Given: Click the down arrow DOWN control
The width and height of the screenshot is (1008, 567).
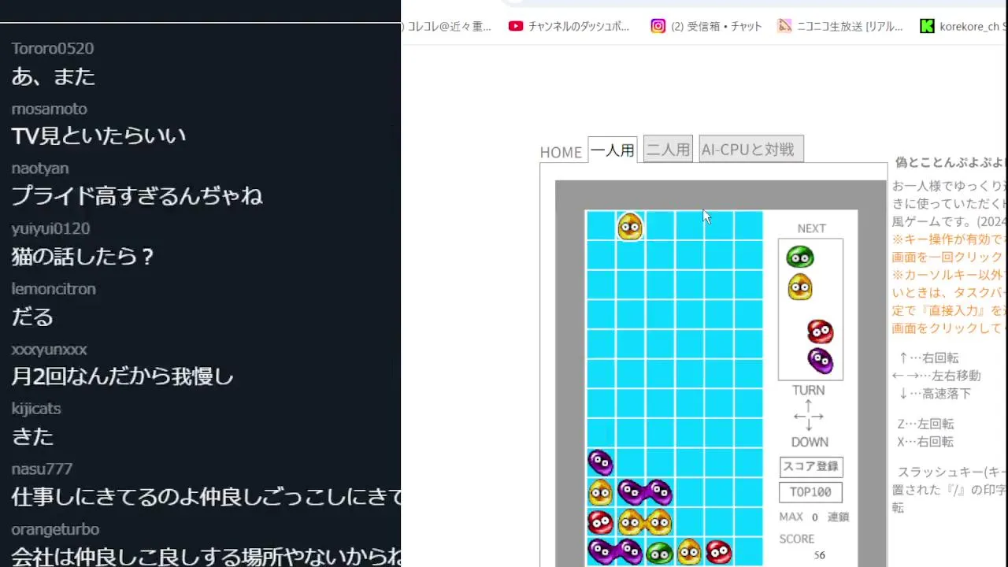Looking at the screenshot, I should (808, 426).
